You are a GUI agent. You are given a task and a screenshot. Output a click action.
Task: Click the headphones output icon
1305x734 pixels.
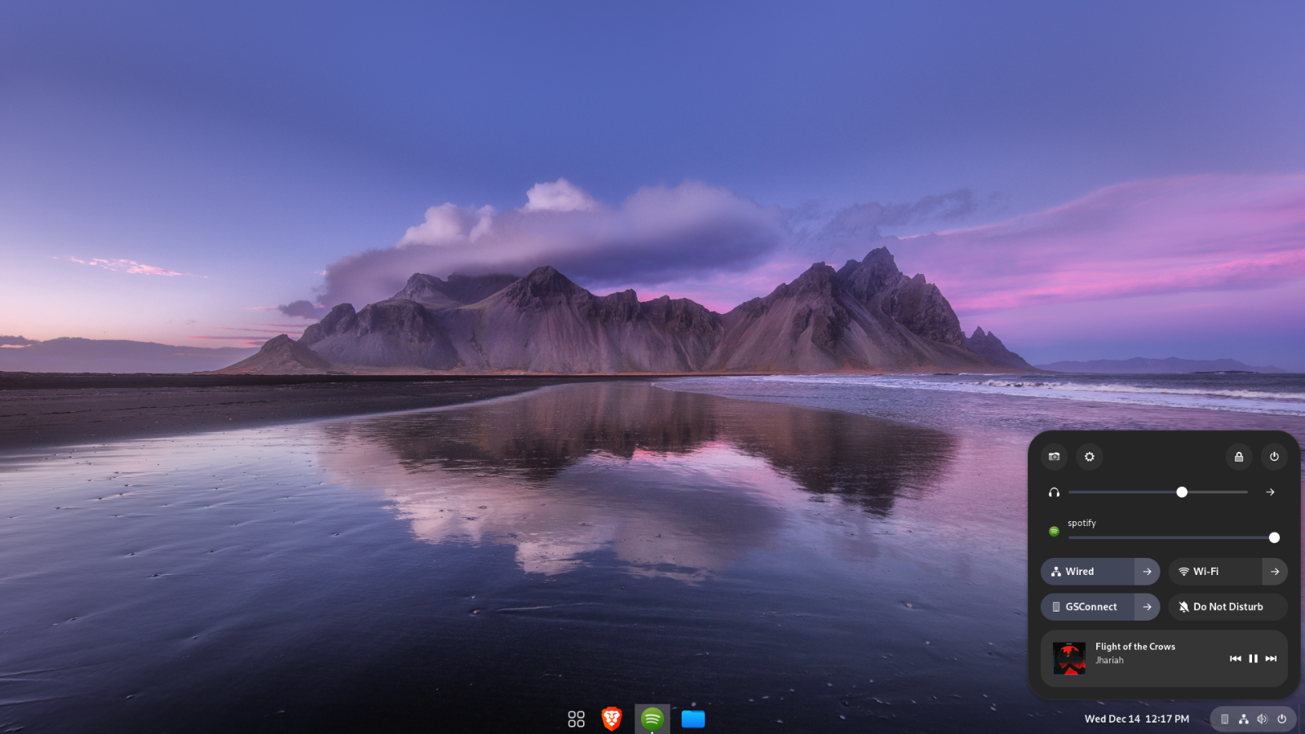pyautogui.click(x=1054, y=493)
